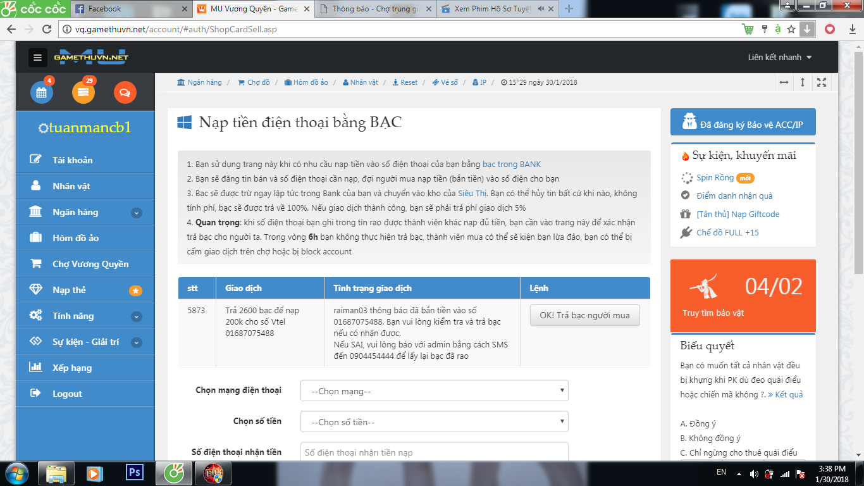
Task: Click the horizontal resize arrows icon
Action: pyautogui.click(x=784, y=82)
